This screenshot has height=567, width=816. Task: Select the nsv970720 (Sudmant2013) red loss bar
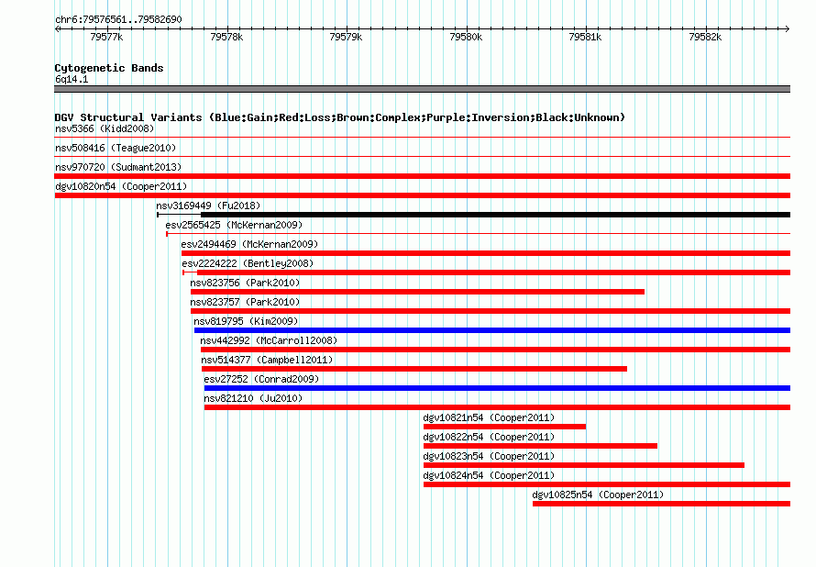422,176
